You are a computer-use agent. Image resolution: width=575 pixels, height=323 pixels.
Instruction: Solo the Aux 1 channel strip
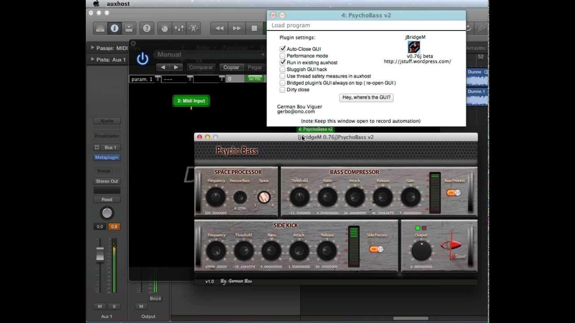click(x=114, y=306)
